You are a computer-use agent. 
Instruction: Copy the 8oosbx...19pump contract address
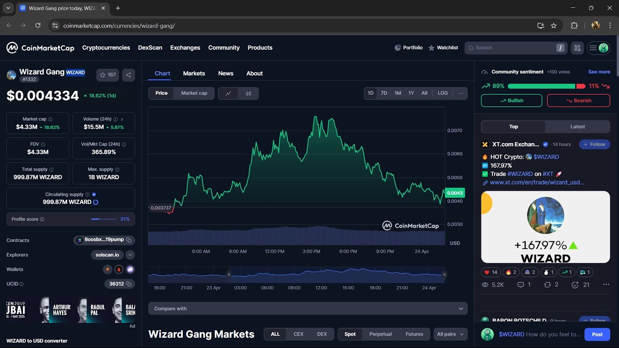(x=129, y=240)
